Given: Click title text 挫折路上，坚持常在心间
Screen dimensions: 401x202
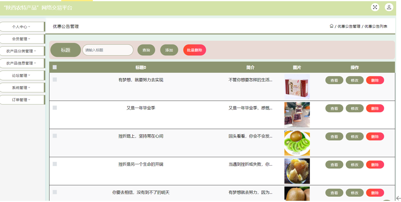Looking at the screenshot, I should [x=141, y=136].
